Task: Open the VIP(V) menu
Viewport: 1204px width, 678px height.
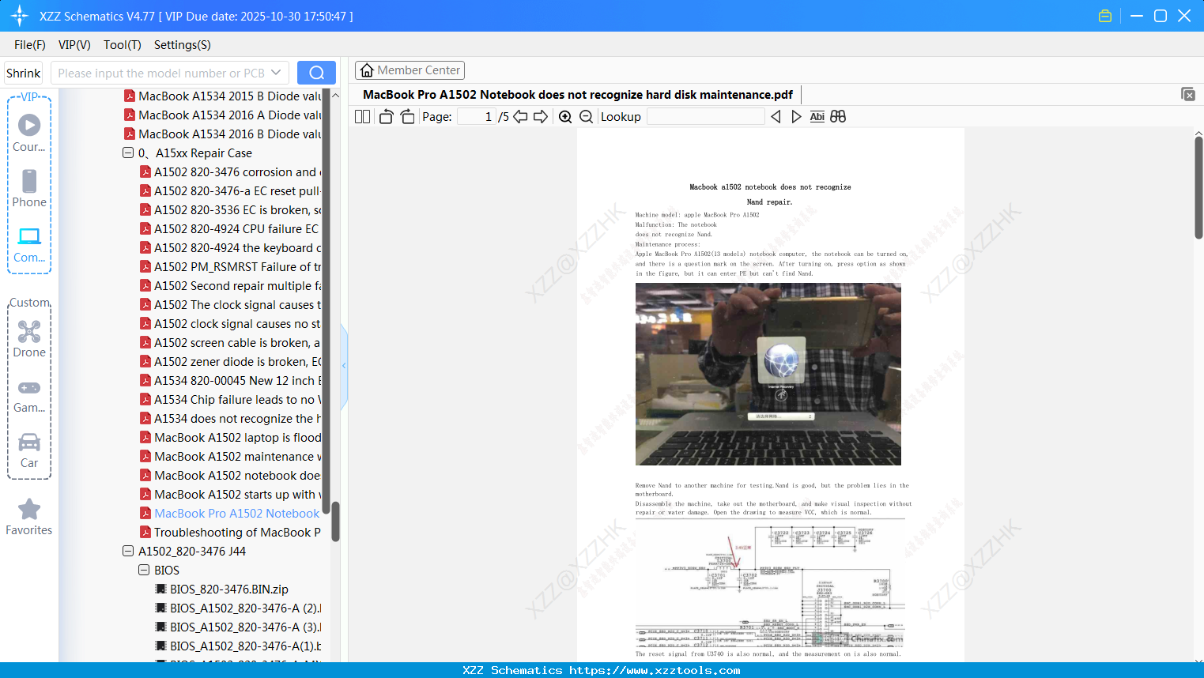Action: [x=74, y=45]
